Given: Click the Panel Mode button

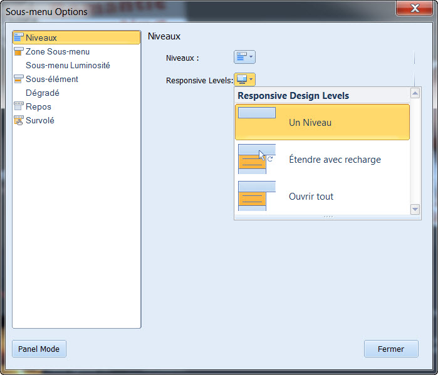Looking at the screenshot, I should (x=39, y=349).
